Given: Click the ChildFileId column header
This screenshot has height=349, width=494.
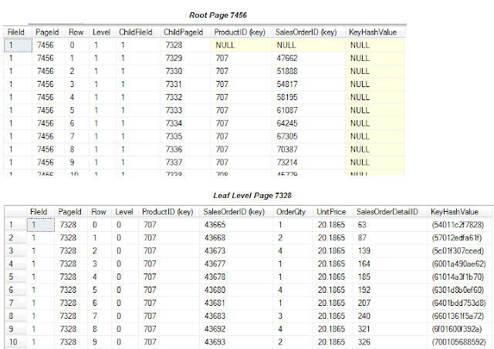Looking at the screenshot, I should (134, 33).
